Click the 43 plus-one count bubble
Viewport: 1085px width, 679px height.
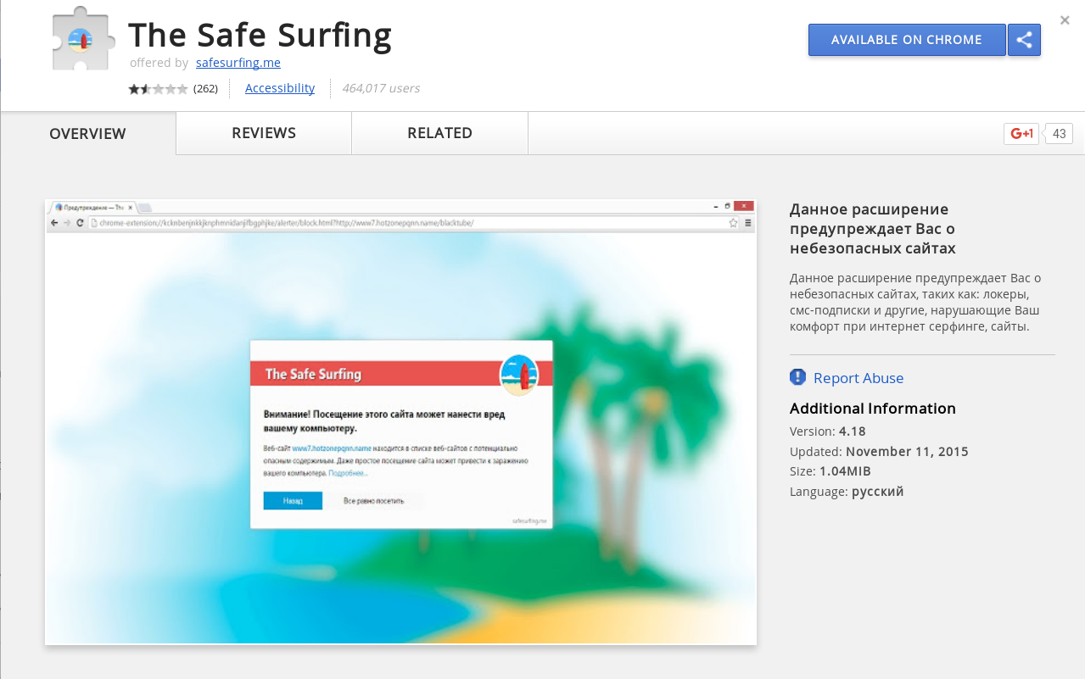tap(1059, 134)
